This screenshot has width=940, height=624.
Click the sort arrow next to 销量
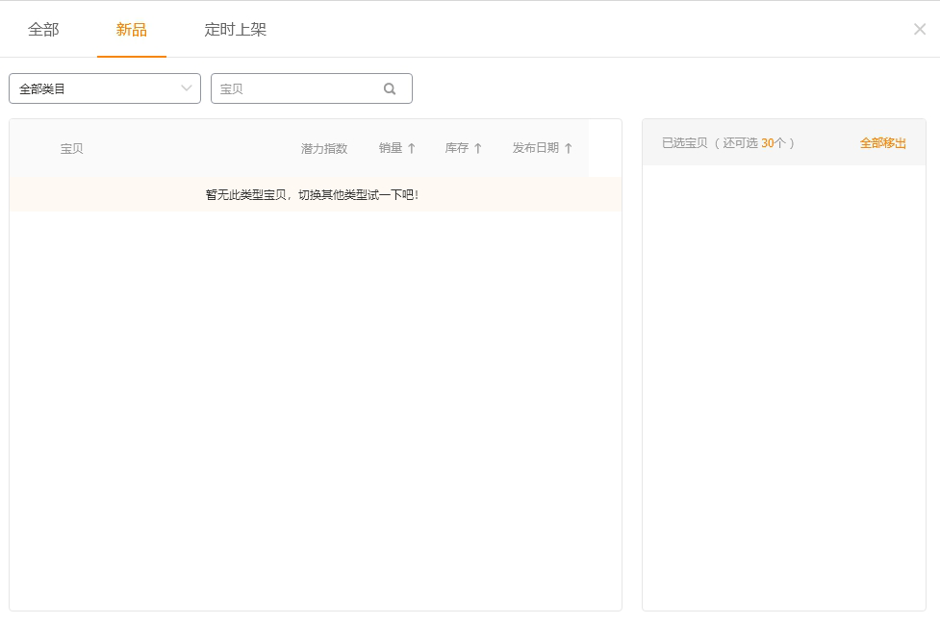[412, 148]
